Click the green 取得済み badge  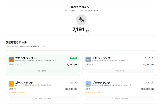pyautogui.click(x=73, y=58)
